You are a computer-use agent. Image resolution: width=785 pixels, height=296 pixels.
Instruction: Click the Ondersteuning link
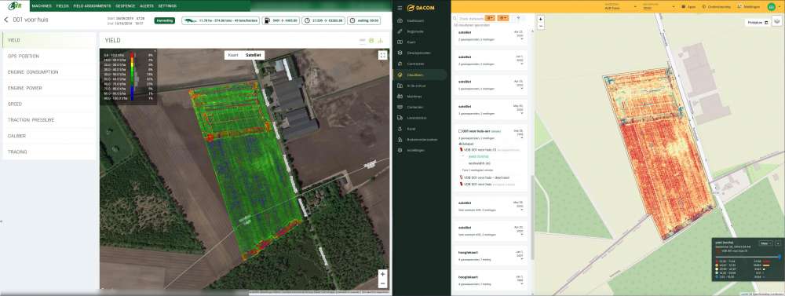717,7
